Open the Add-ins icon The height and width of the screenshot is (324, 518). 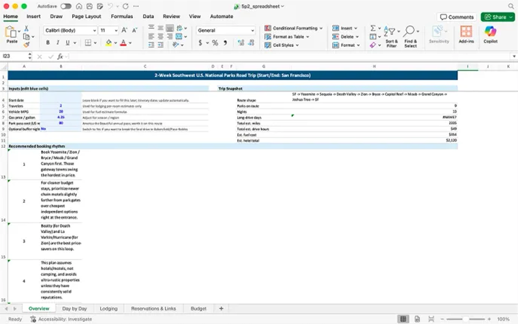(466, 34)
